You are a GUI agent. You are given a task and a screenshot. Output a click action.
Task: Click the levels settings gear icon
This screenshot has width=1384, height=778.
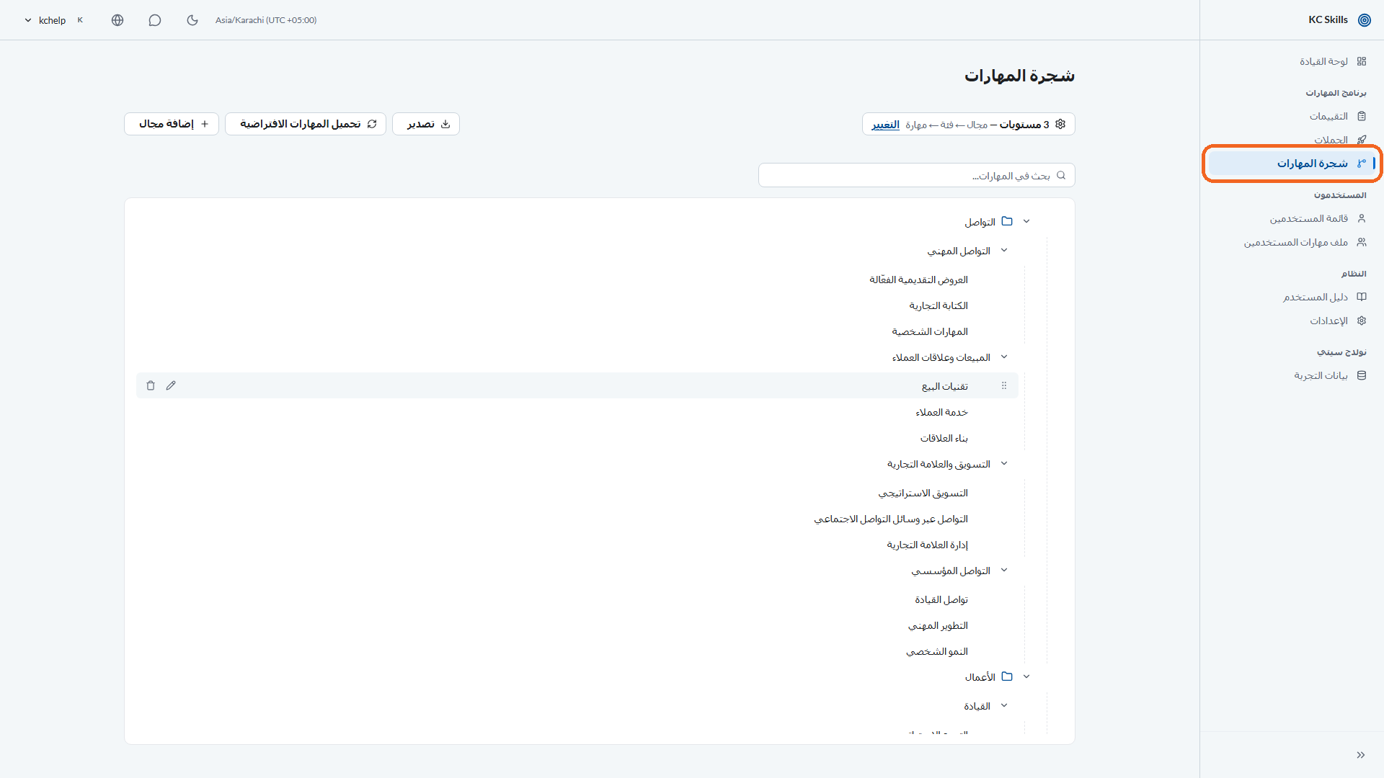pos(1060,124)
